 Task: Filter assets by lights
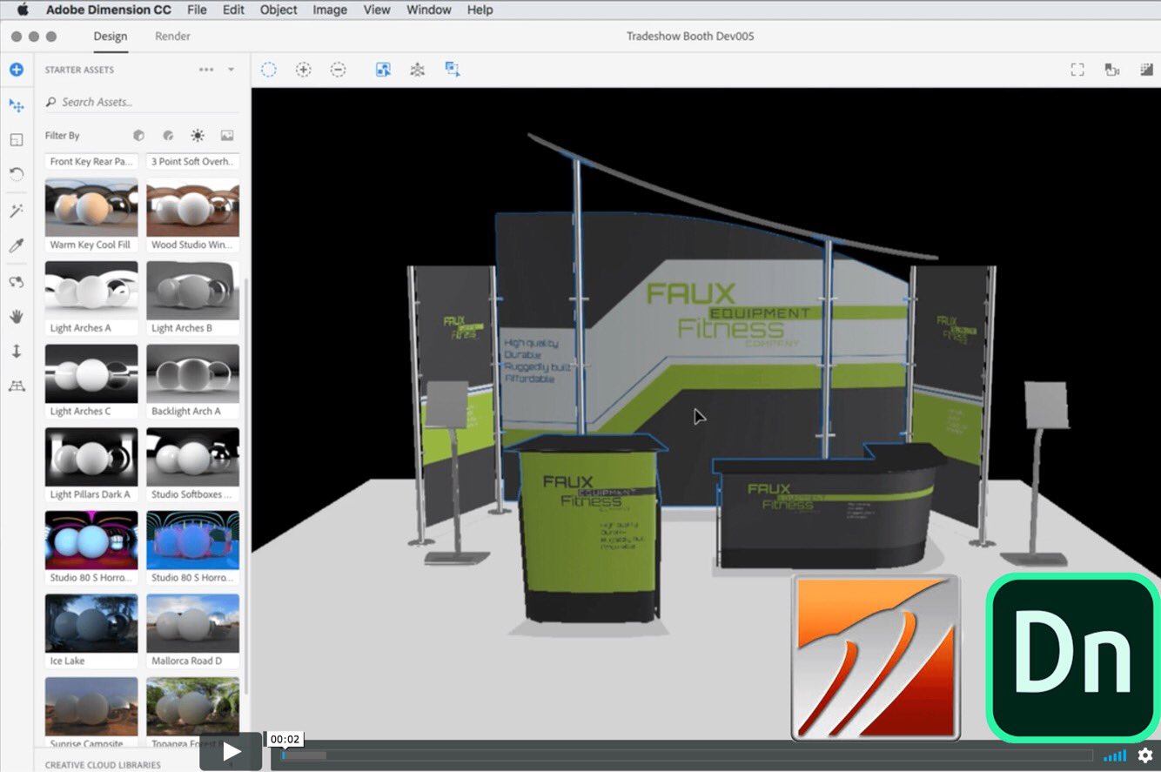(x=198, y=136)
